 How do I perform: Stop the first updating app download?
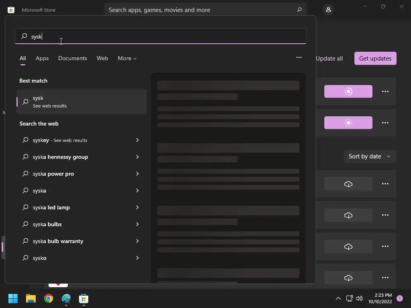point(348,91)
